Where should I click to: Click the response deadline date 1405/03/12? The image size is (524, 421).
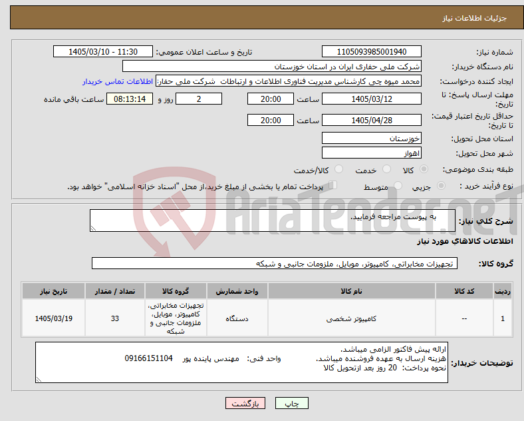coord(371,99)
